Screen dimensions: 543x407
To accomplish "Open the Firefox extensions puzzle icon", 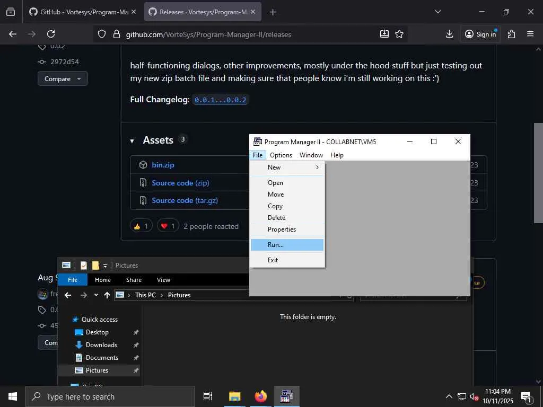I will point(511,34).
